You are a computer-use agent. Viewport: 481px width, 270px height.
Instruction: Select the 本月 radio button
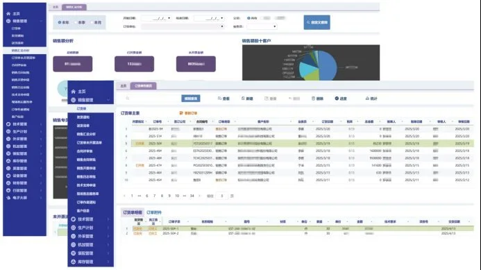[x=92, y=22]
